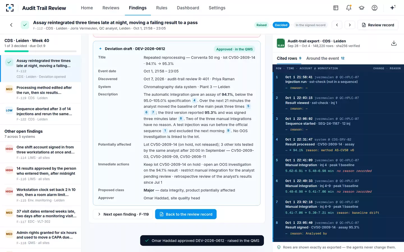Viewport: 404px width, 252px height.
Task: Open the AI sparkle assistant icon
Action: [x=393, y=8]
